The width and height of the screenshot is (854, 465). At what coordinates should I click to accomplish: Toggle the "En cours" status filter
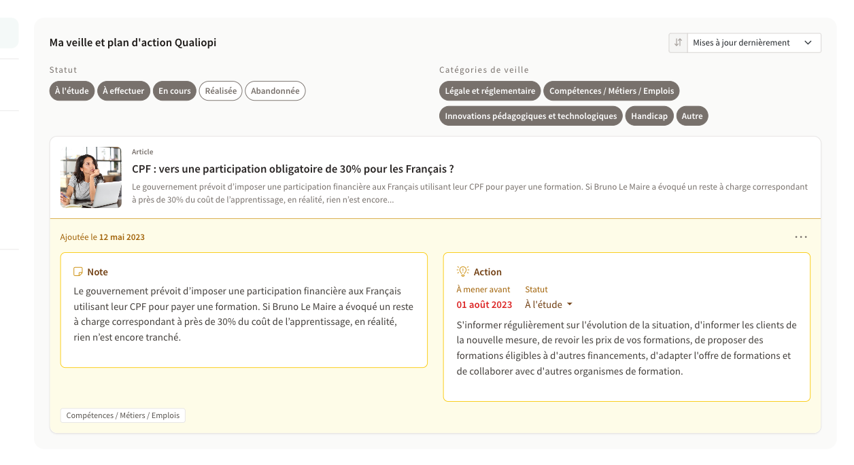point(175,91)
